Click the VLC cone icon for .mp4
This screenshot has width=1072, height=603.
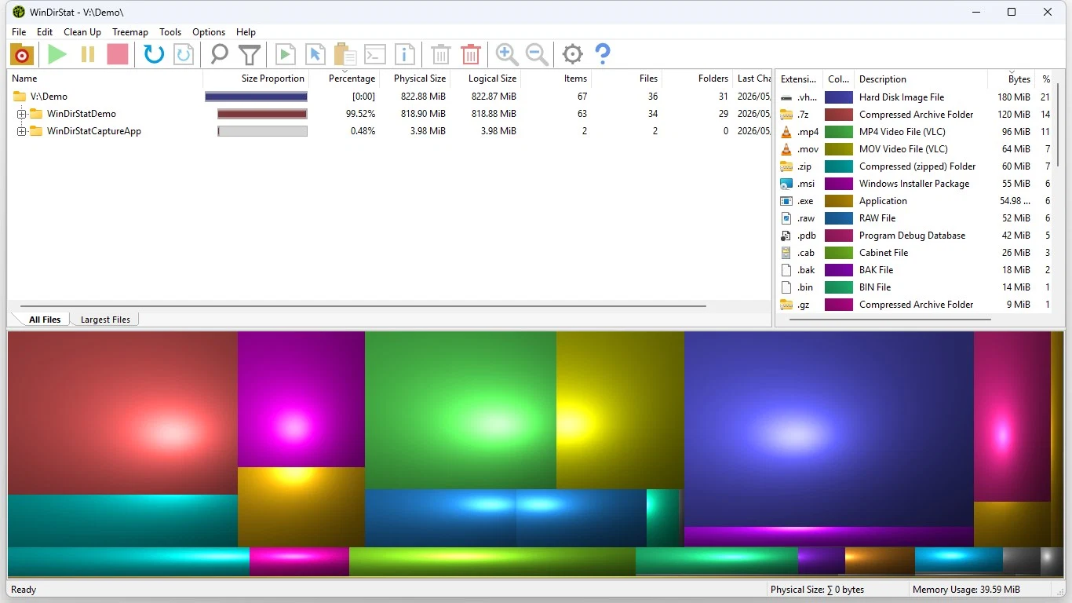[786, 132]
